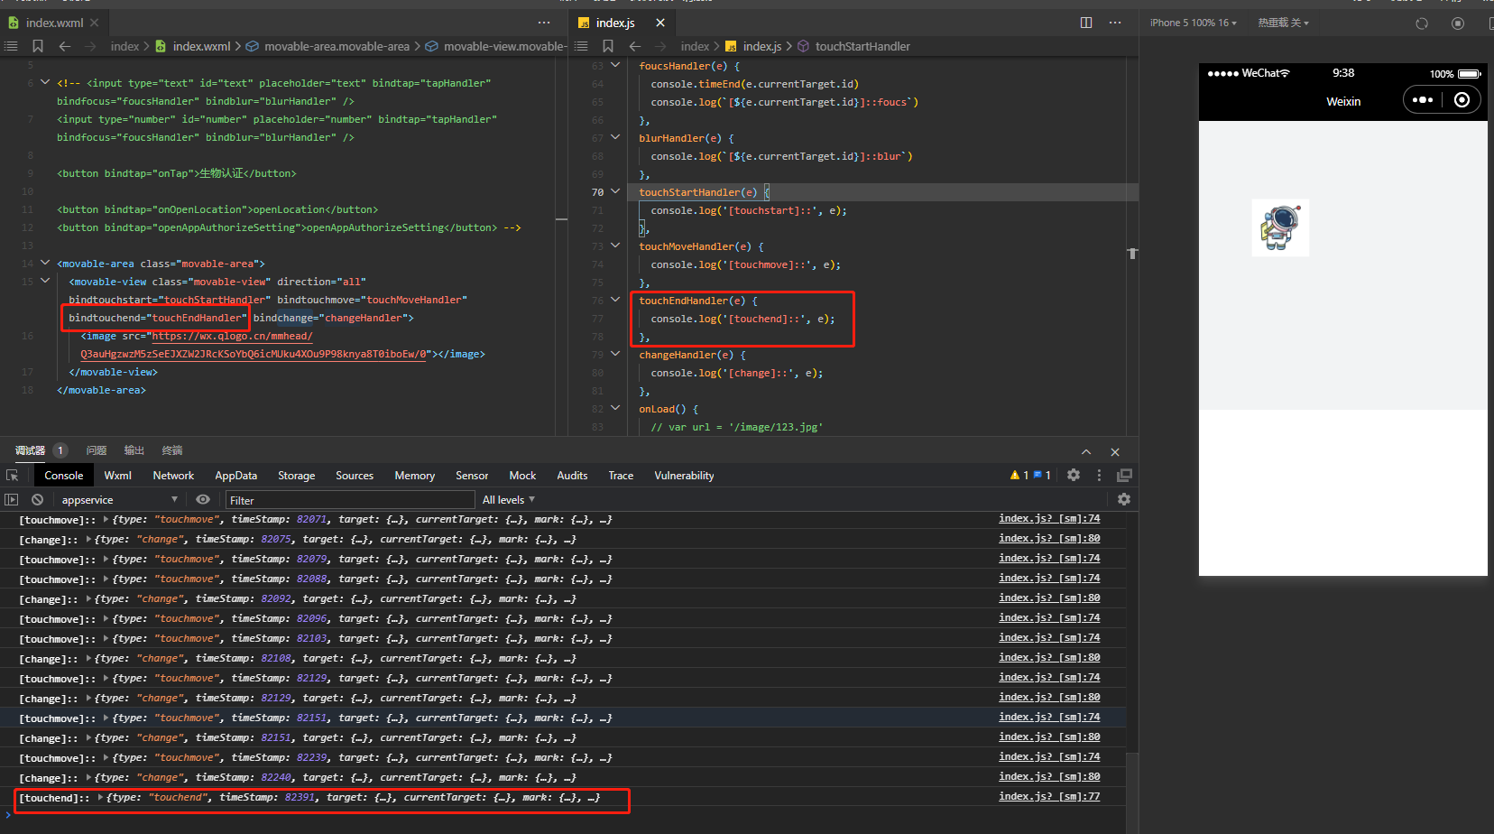Switch to the 问题 panel tab

[97, 450]
